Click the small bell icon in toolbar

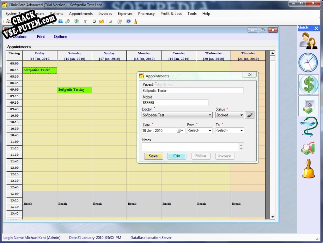tap(136, 21)
